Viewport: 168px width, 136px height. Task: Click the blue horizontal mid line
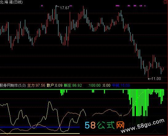pos(40,127)
